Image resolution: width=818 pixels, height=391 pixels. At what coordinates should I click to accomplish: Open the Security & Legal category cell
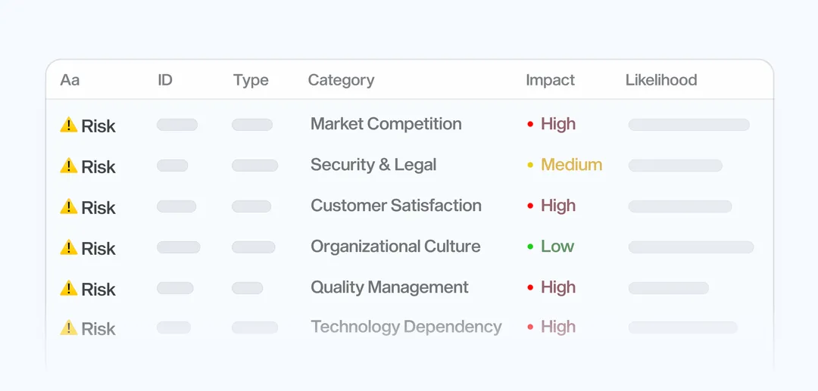point(373,165)
